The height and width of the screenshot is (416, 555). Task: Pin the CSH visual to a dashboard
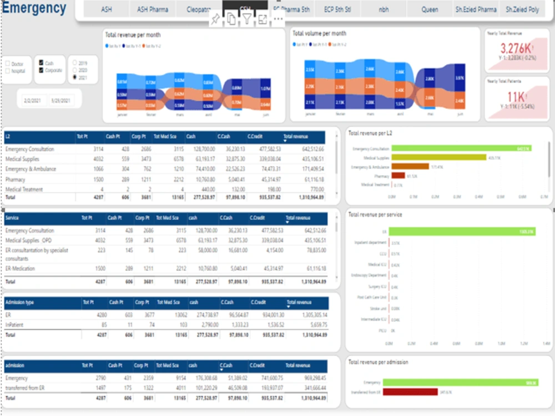(216, 19)
